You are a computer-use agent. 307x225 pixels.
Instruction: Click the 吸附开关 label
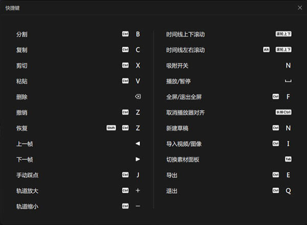(178, 66)
